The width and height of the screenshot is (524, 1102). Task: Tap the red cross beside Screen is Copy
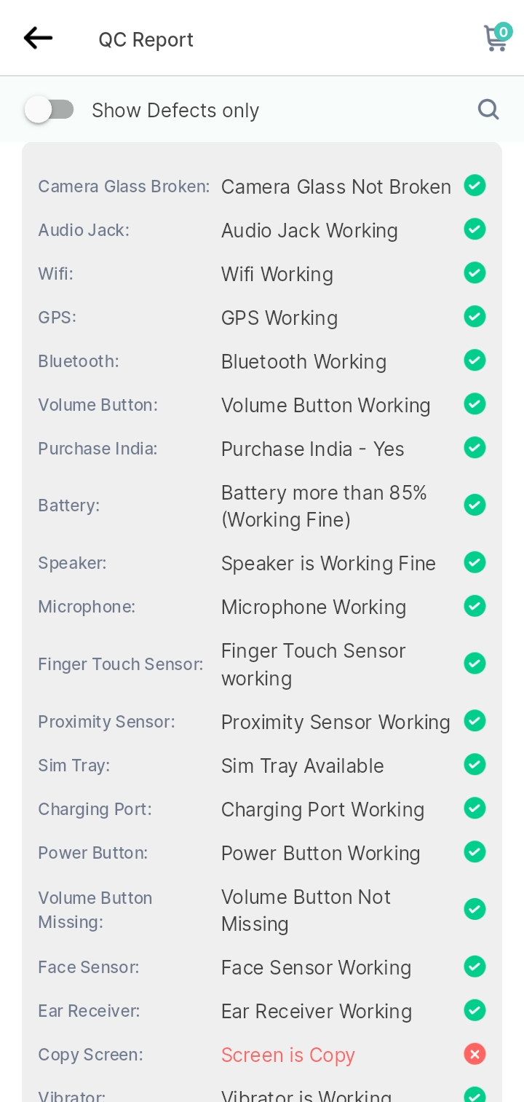tap(475, 1054)
